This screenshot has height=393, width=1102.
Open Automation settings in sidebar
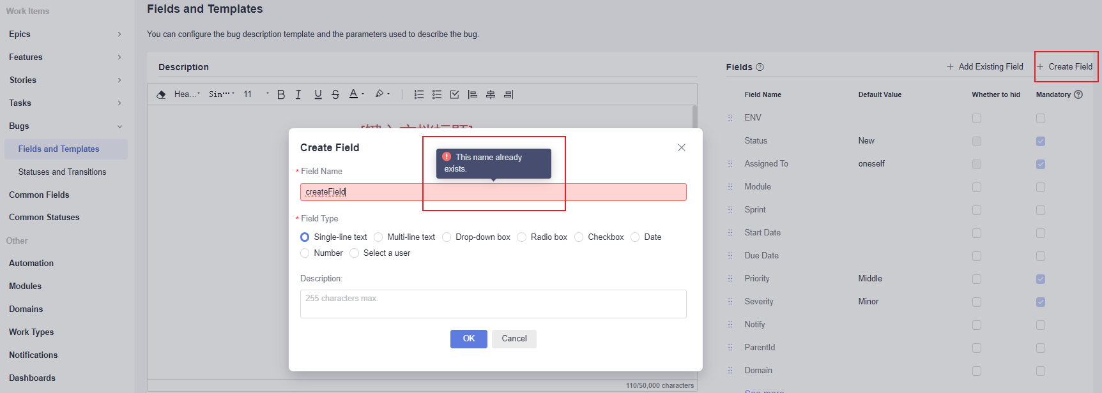[x=31, y=263]
